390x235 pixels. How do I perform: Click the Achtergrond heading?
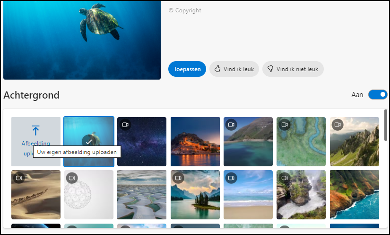[x=31, y=95]
